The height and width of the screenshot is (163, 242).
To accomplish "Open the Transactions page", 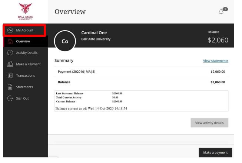I will [26, 76].
